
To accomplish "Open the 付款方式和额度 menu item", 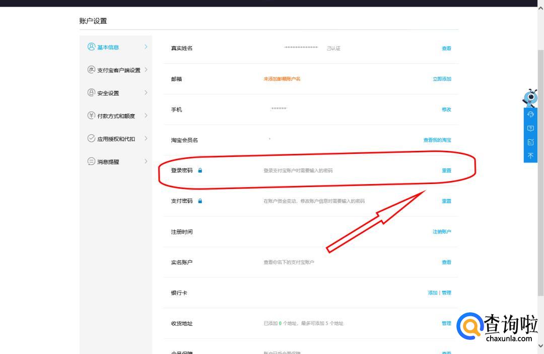I will (116, 116).
